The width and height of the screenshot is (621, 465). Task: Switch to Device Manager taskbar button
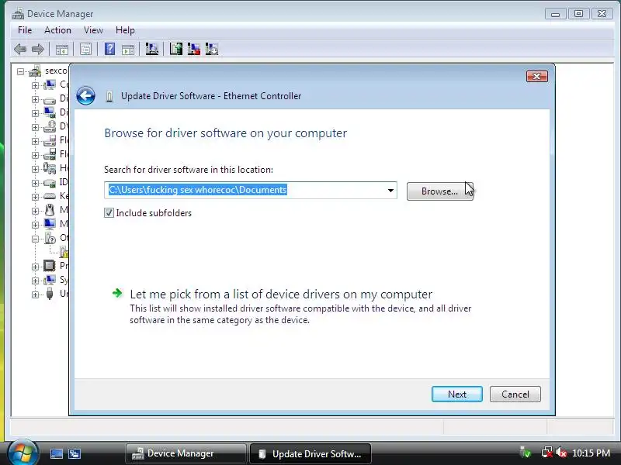tap(186, 453)
